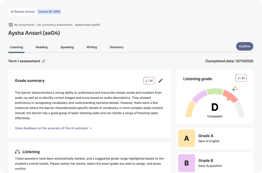The width and height of the screenshot is (262, 173).
Task: Click the Centre ID: AI99 badge
Action: coord(49,12)
